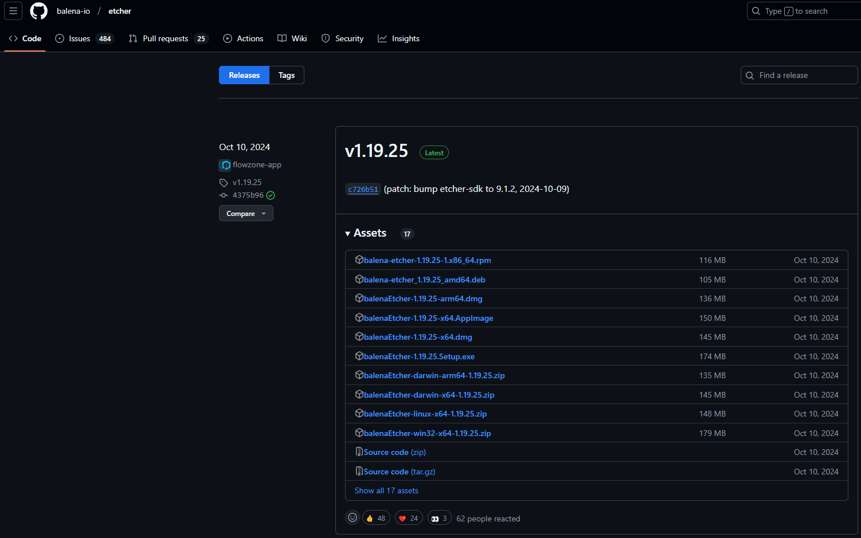Screen dimensions: 861x538
Task: Download balenaEtcher-1.19.25-arm64.dmg
Action: coord(423,299)
